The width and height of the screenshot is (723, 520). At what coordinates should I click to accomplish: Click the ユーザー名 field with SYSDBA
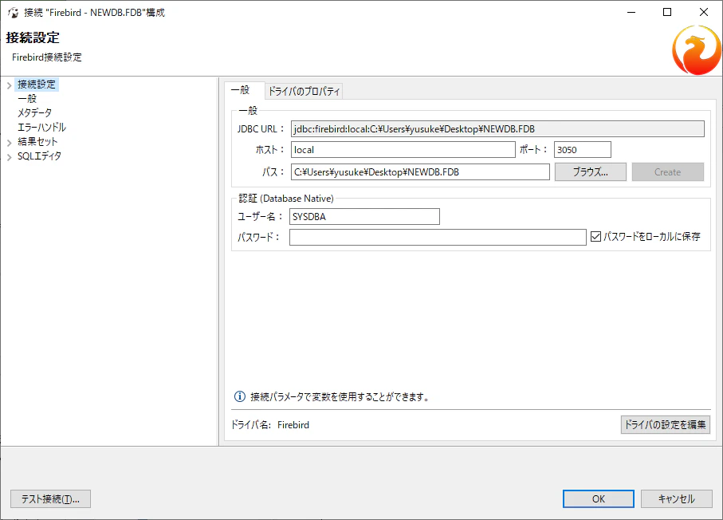click(364, 216)
